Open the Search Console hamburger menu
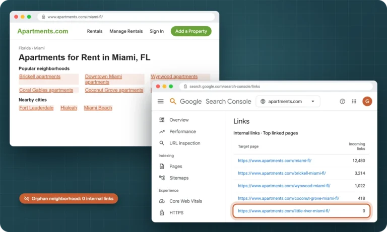Viewport: 387px width, 232px height. pos(160,101)
